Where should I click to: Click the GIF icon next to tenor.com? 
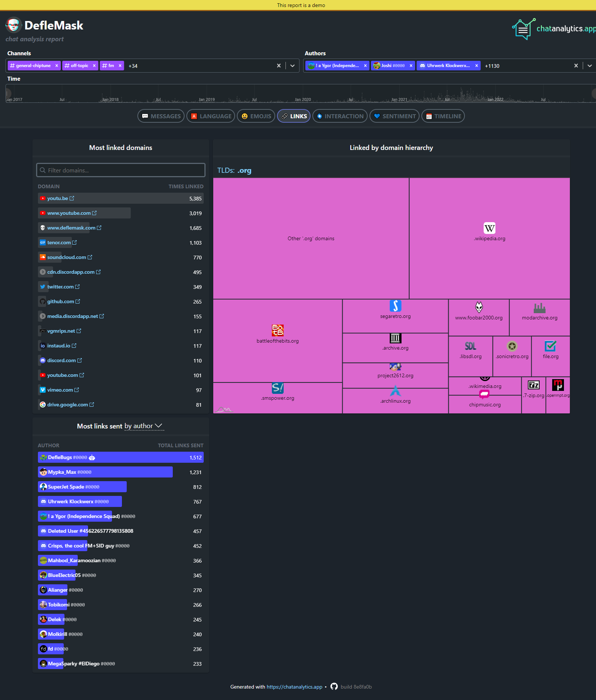pos(42,242)
